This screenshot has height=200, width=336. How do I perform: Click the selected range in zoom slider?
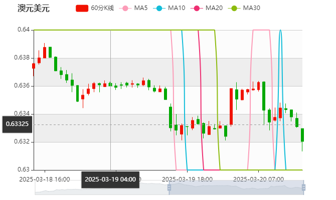point(236,187)
